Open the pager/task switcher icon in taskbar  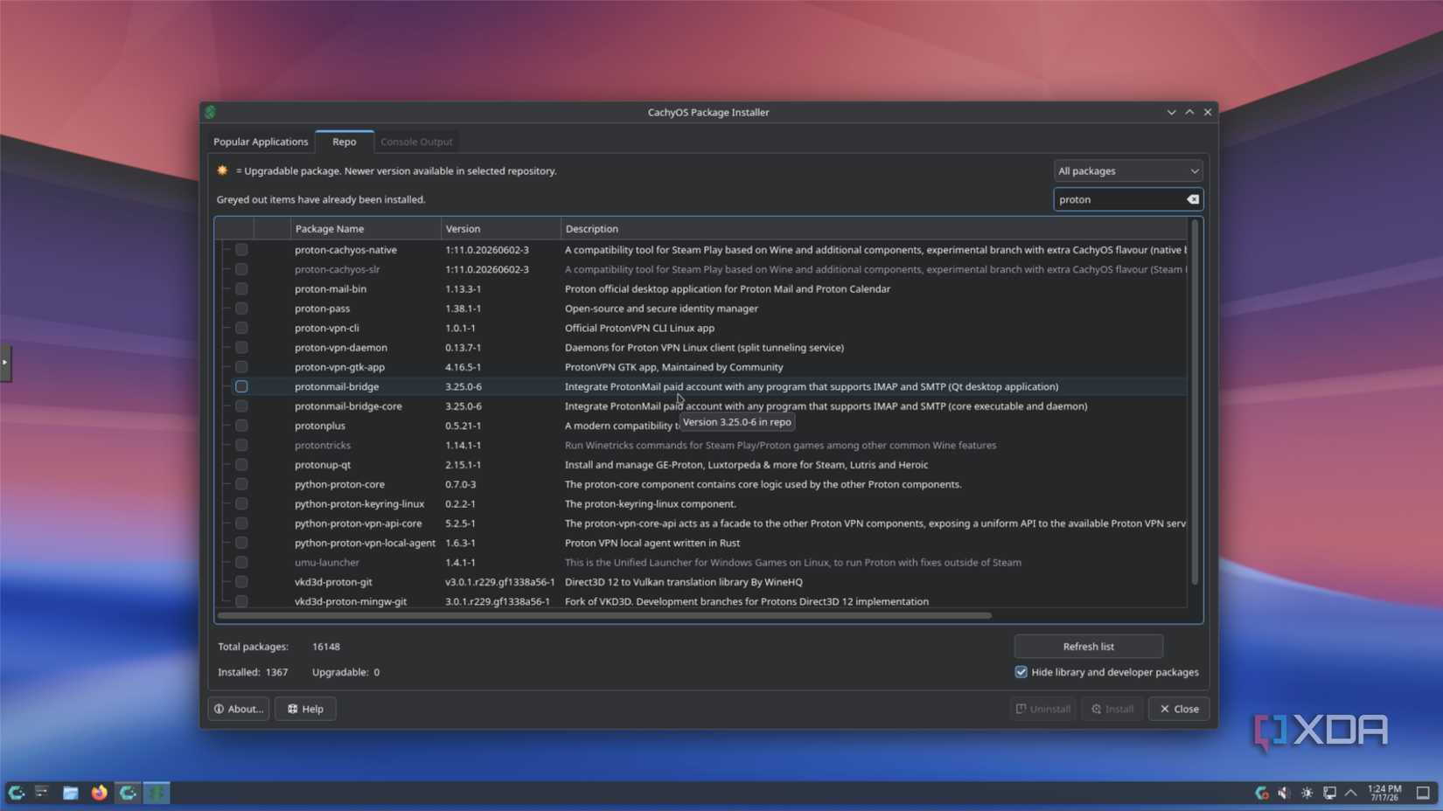tap(42, 793)
